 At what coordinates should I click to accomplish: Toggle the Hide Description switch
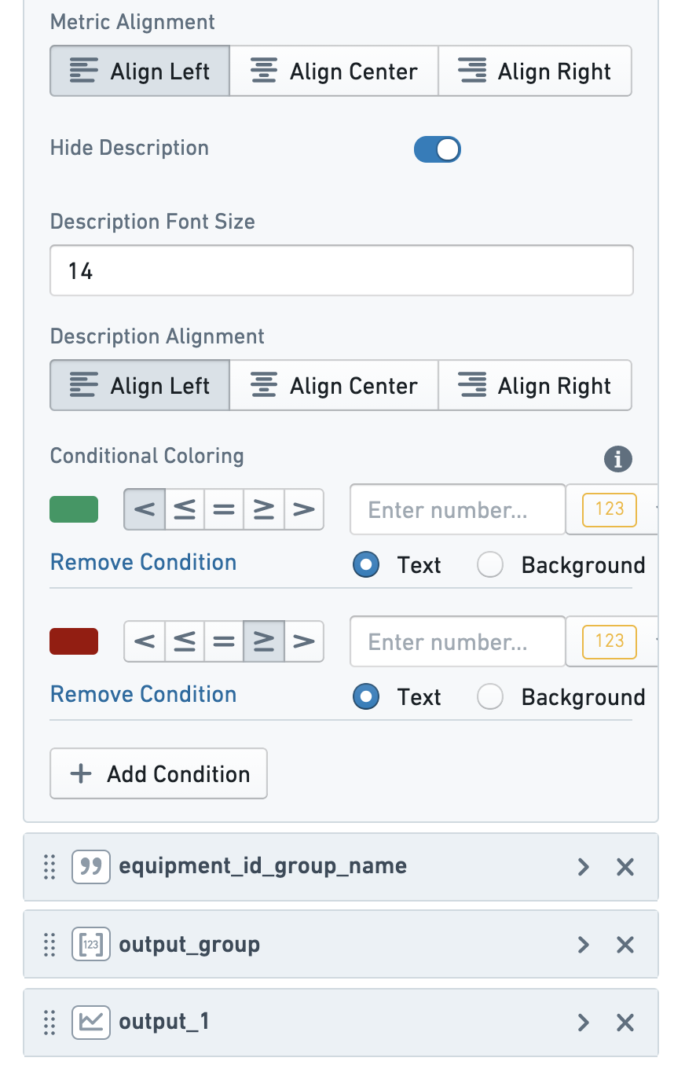(438, 149)
